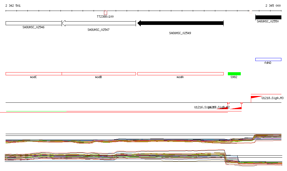Click the red modC annotation box
This screenshot has width=287, height=171.
coord(34,74)
